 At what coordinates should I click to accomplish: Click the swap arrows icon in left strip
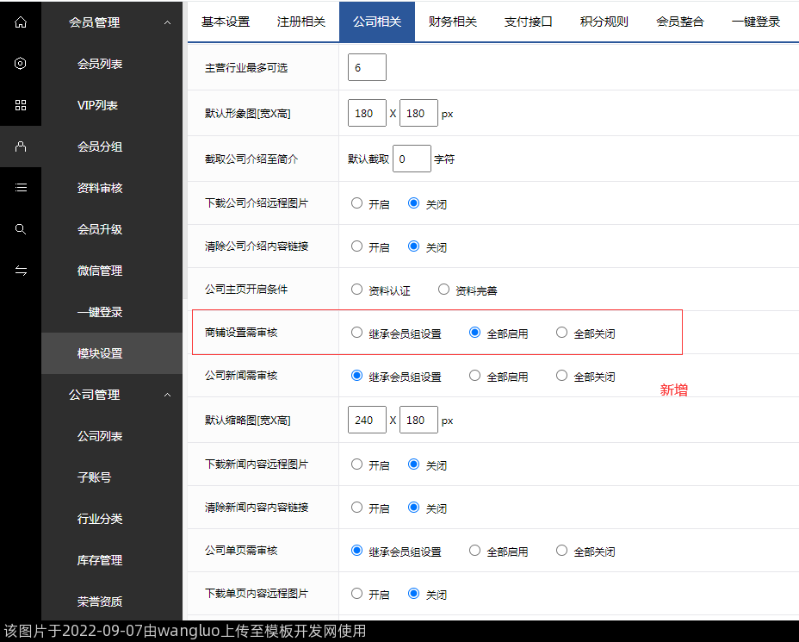pos(21,271)
